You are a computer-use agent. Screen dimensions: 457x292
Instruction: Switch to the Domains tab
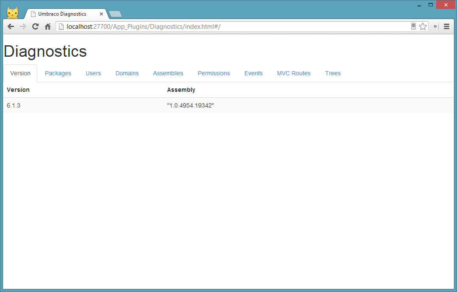[x=127, y=73]
